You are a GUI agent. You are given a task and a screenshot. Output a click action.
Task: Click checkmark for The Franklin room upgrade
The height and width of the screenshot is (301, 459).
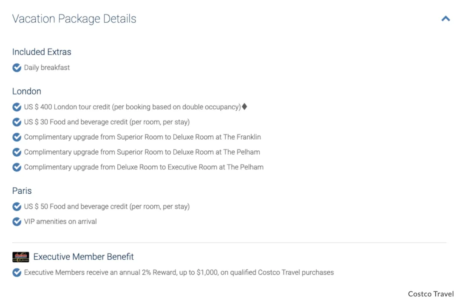[17, 137]
